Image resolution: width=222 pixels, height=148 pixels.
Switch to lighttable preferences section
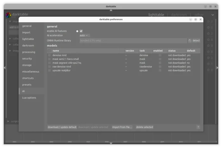tap(28, 39)
